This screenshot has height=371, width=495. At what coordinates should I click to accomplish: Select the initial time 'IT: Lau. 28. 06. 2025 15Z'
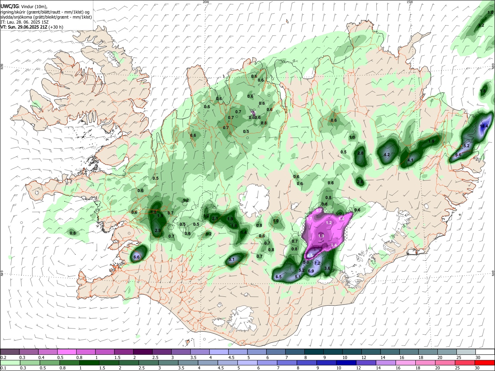24,22
